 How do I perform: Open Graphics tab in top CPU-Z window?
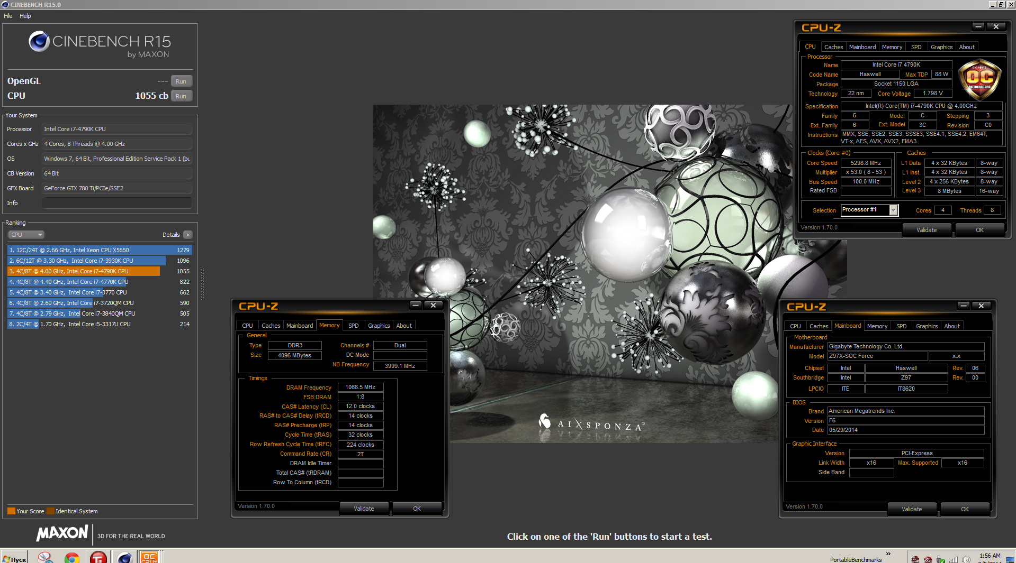pyautogui.click(x=941, y=47)
